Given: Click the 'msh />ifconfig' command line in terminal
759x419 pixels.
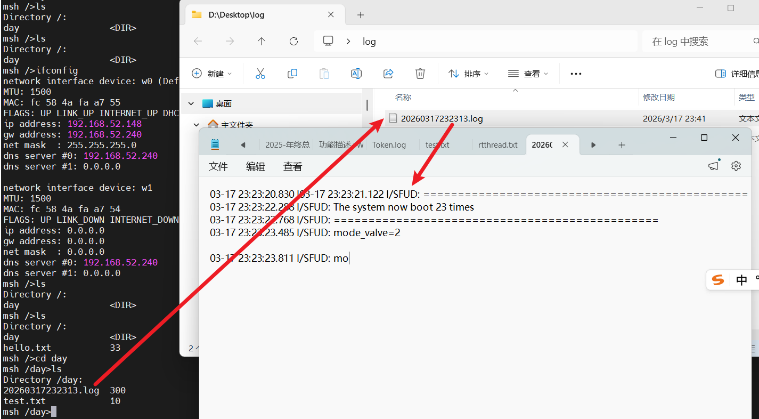Looking at the screenshot, I should click(x=40, y=70).
